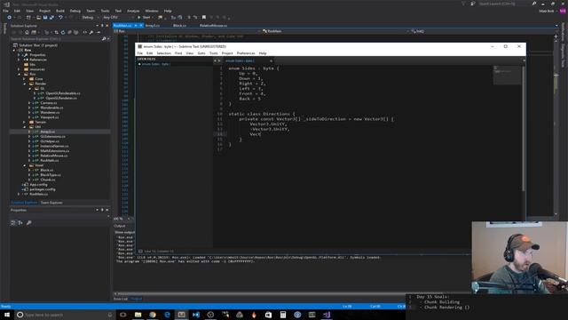Open Visual Studio Code from taskbar

point(196,315)
